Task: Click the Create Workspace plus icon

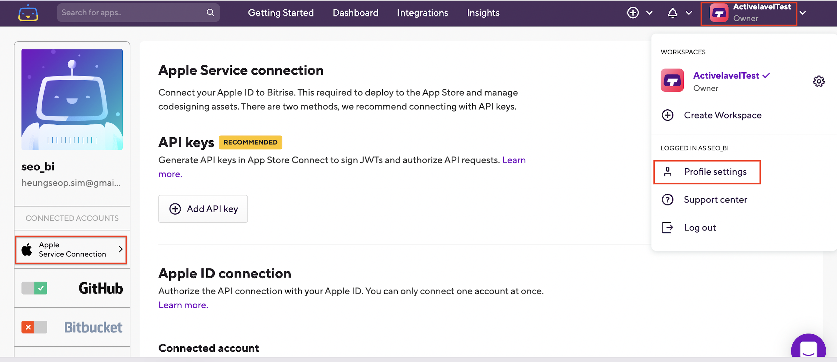Action: click(667, 115)
